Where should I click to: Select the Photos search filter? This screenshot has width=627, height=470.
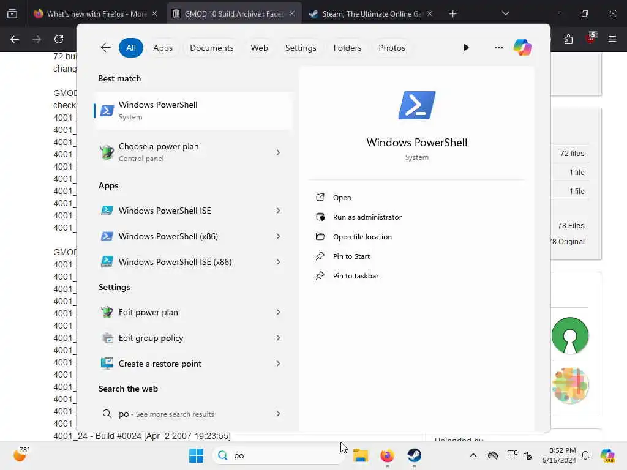pyautogui.click(x=391, y=48)
